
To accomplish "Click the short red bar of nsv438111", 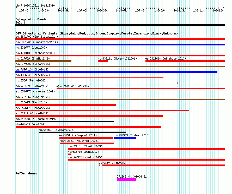I will click(103, 61).
